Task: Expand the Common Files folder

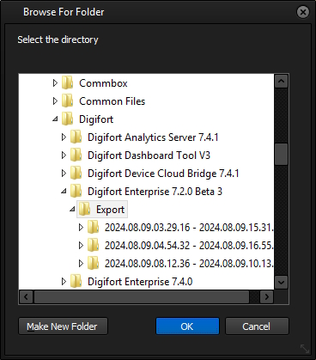Action: tap(55, 101)
